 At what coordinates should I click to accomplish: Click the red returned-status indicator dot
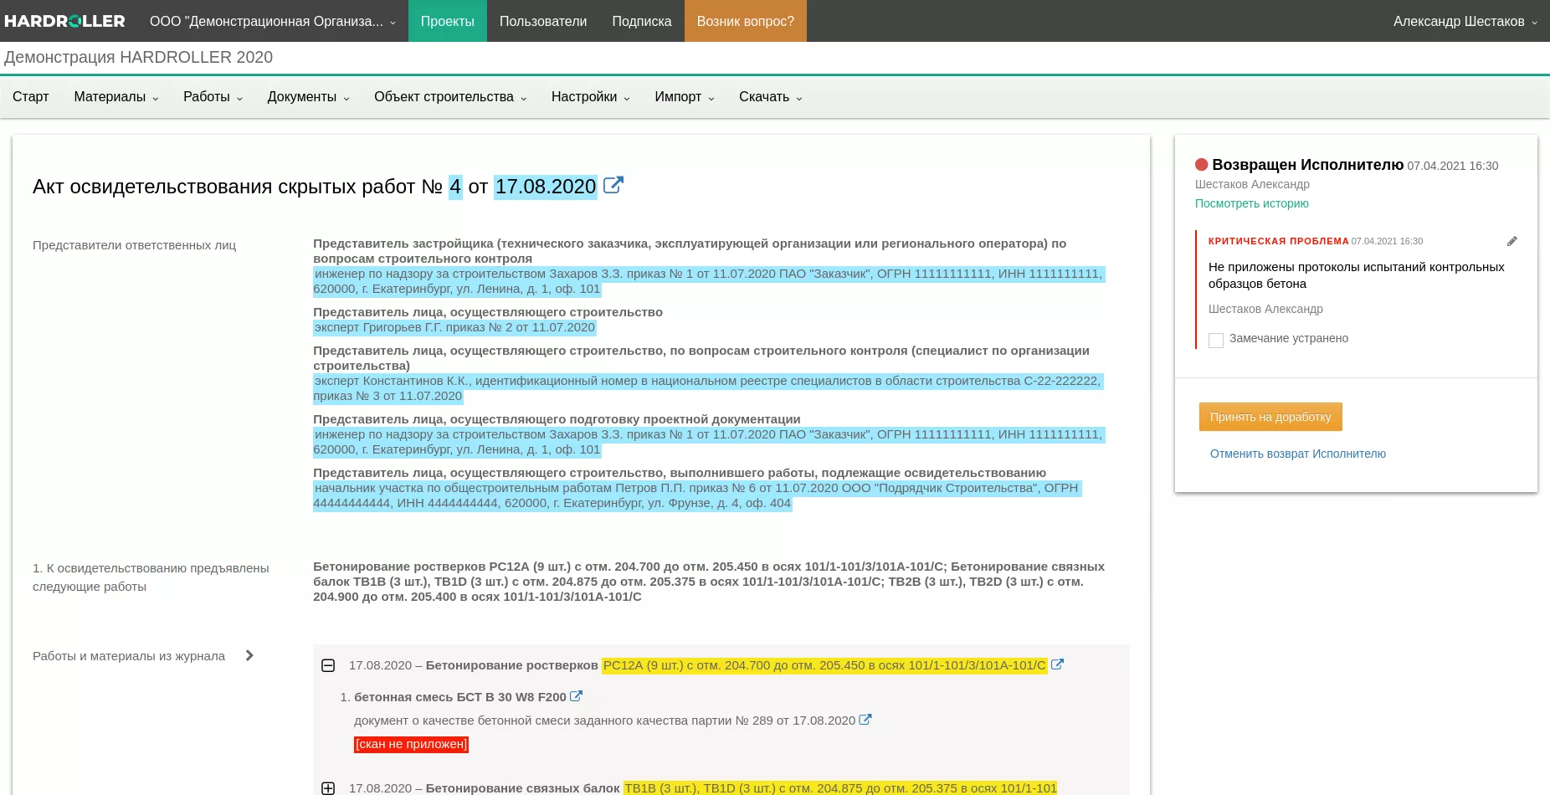tap(1202, 165)
